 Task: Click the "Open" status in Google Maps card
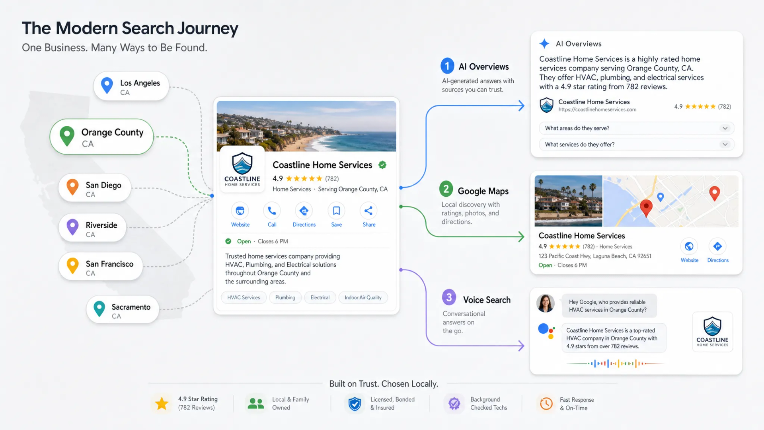click(545, 265)
